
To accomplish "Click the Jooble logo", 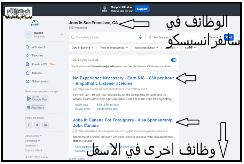I will pos(35,23).
